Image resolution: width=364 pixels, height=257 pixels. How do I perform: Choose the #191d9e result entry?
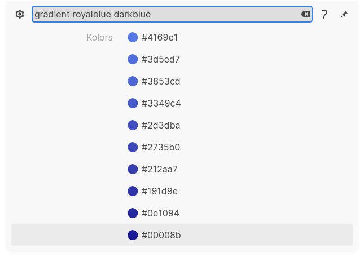click(182, 191)
